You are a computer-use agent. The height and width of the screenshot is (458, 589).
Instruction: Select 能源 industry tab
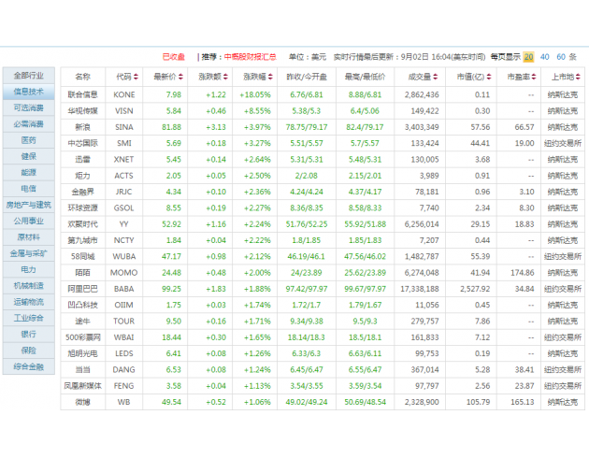coord(29,172)
